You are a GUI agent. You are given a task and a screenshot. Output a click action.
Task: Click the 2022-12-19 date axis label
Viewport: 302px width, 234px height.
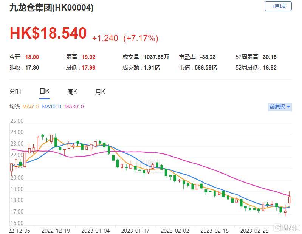pyautogui.click(x=56, y=231)
